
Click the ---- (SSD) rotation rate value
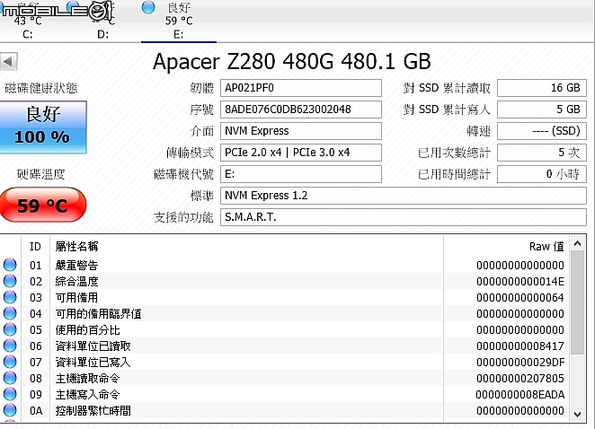point(542,131)
